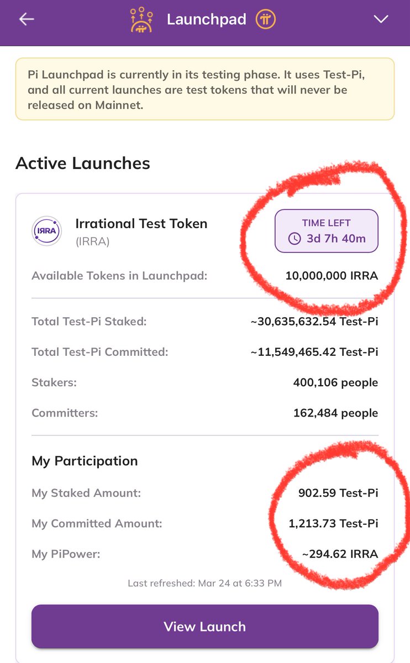410x663 pixels.
Task: Click the Active Launches heading
Action: (83, 164)
